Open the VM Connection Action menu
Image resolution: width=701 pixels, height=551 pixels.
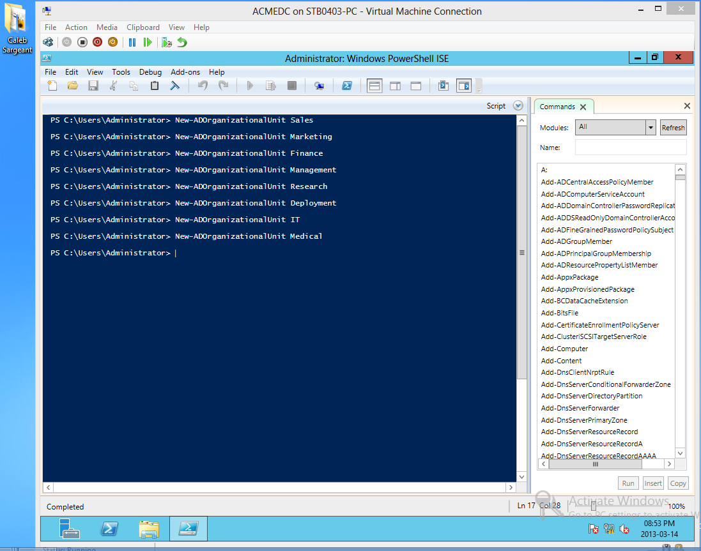coord(76,27)
